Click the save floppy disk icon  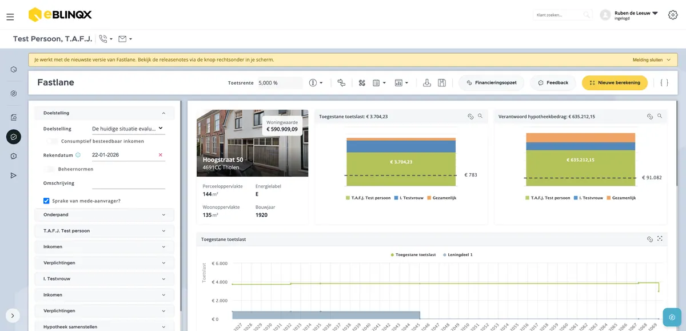pyautogui.click(x=442, y=83)
